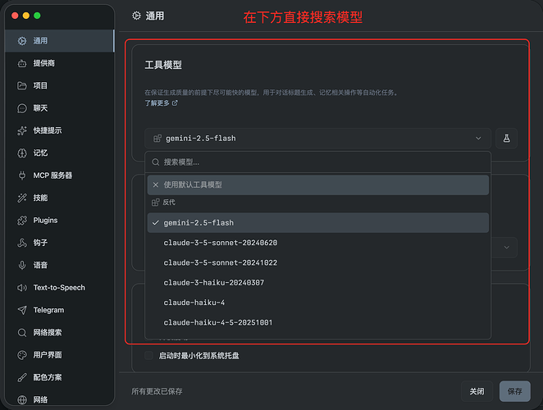Click the flask test icon beside model dropdown
This screenshot has width=543, height=410.
[506, 139]
